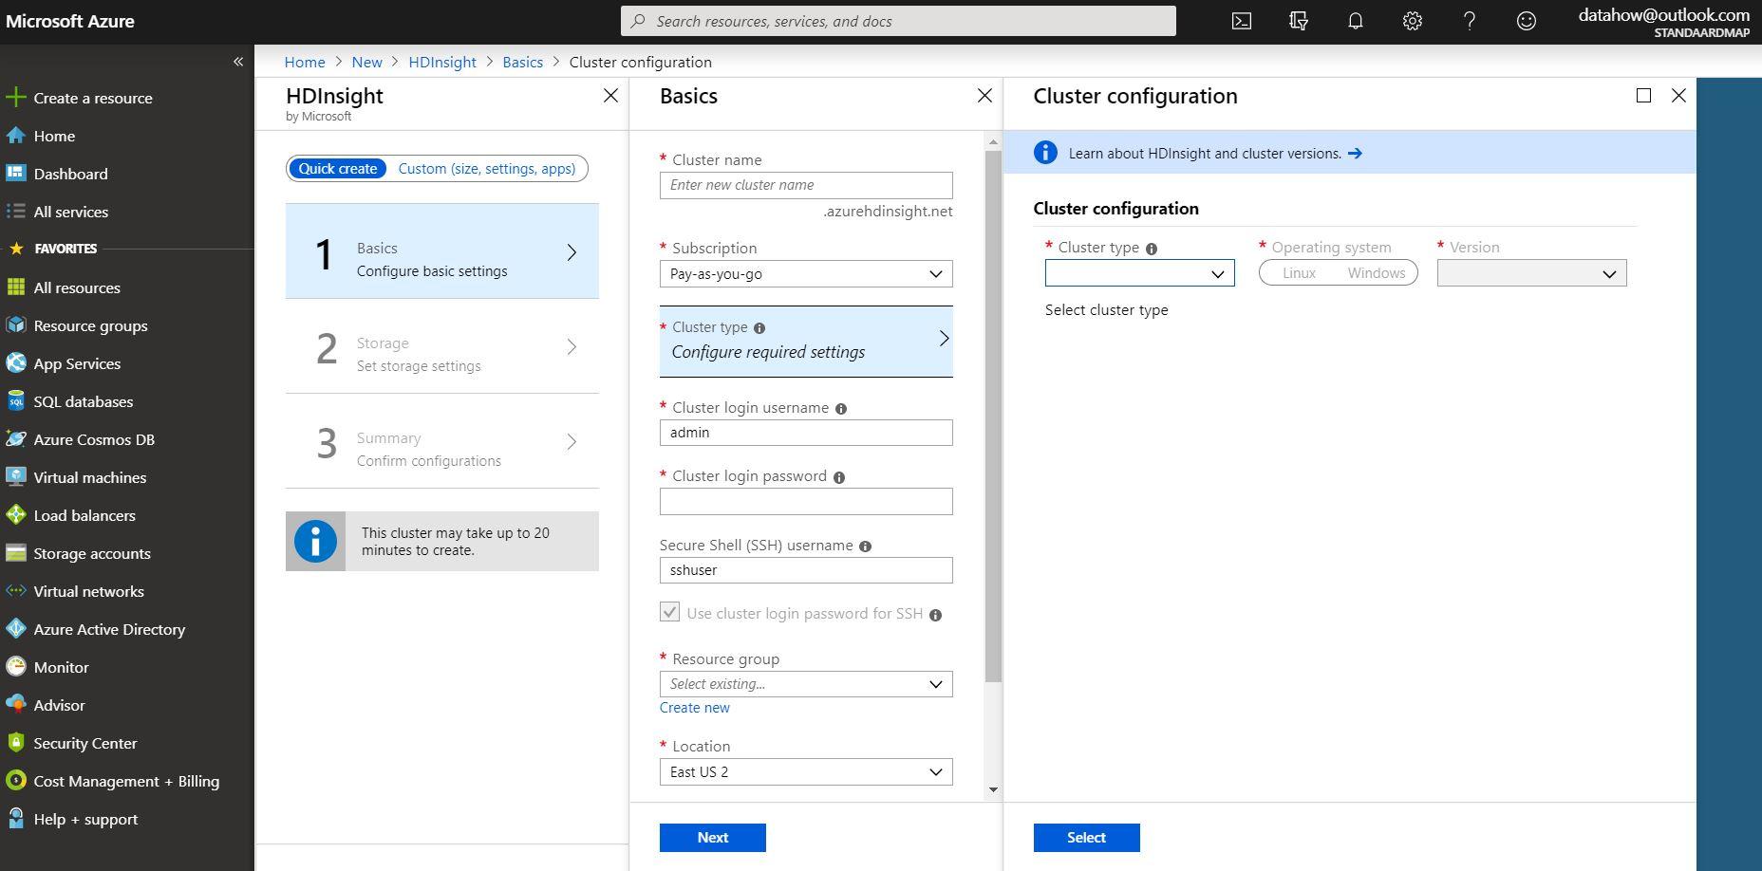The width and height of the screenshot is (1762, 871).
Task: Open the Location East US 2 dropdown
Action: click(806, 772)
